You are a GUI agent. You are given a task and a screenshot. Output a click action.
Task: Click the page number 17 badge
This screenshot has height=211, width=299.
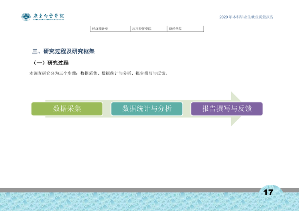268,192
